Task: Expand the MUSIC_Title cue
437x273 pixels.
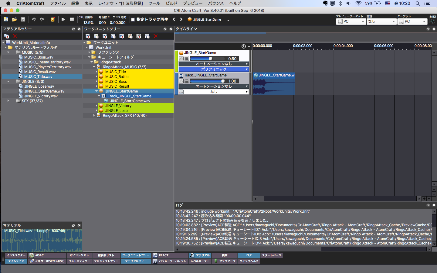Action: click(x=97, y=72)
